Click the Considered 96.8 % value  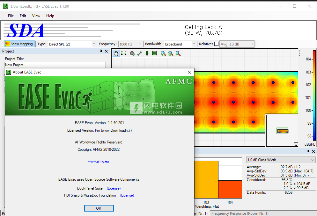[x=287, y=180]
